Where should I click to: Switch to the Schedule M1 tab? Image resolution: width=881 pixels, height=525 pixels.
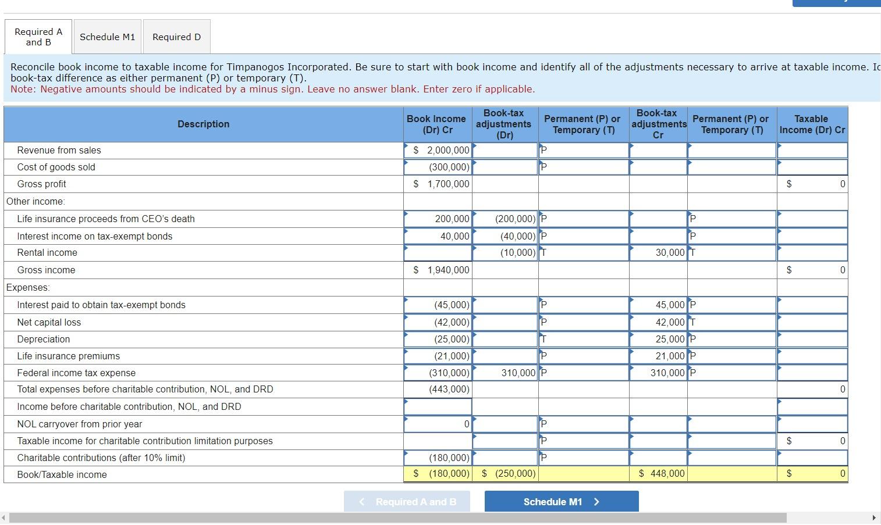click(107, 37)
